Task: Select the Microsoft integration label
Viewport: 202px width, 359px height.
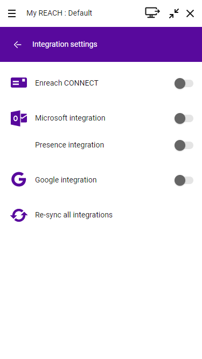Action: click(70, 118)
